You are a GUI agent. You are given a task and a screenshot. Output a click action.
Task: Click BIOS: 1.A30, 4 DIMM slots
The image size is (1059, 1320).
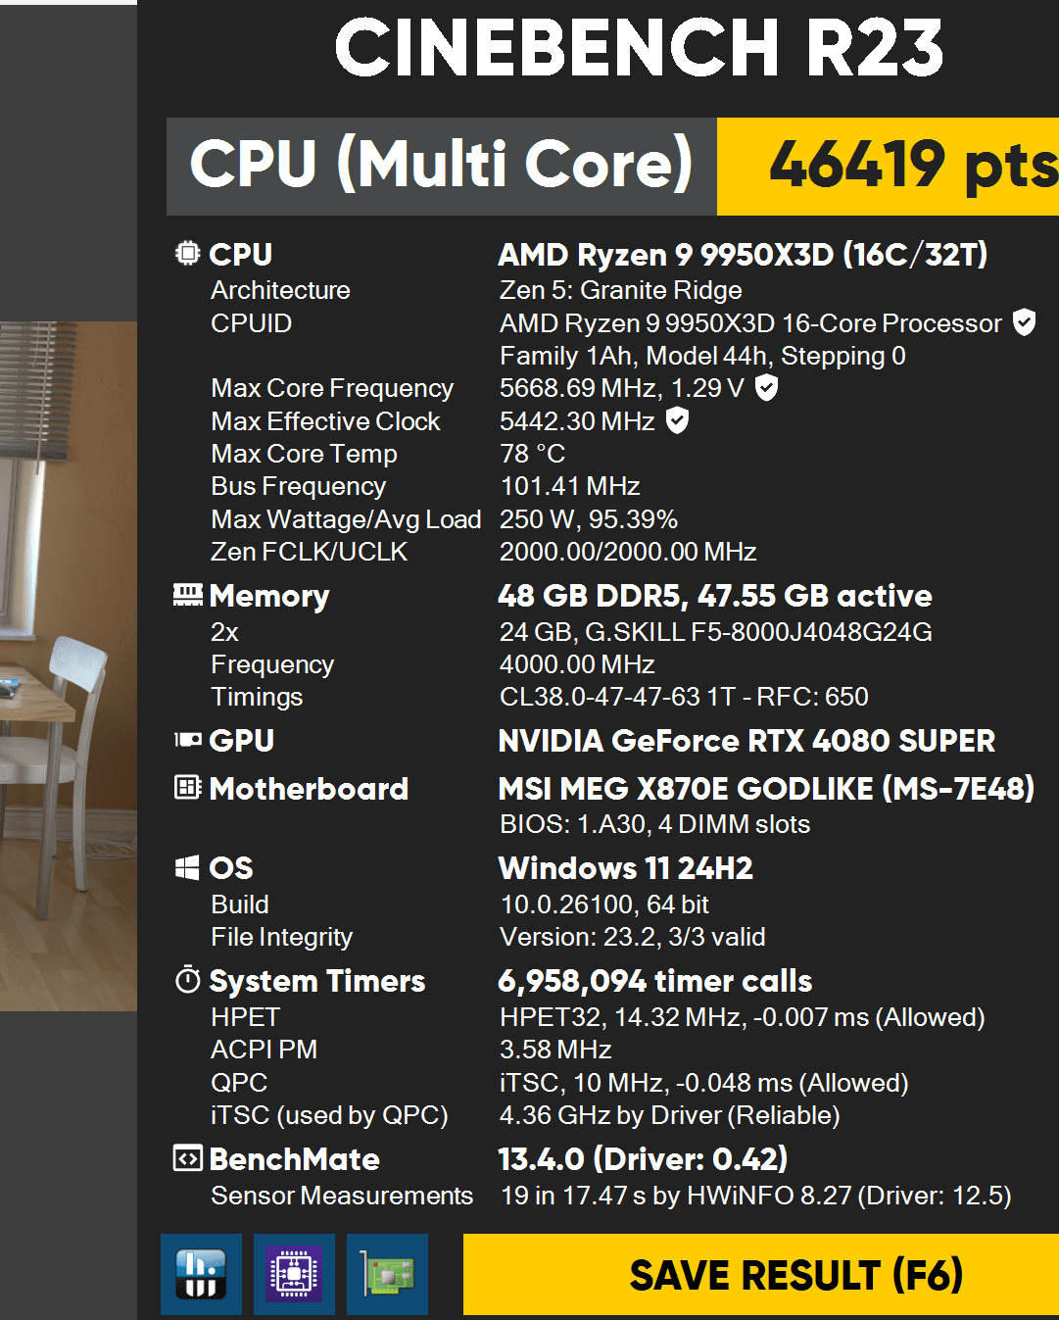tap(654, 824)
